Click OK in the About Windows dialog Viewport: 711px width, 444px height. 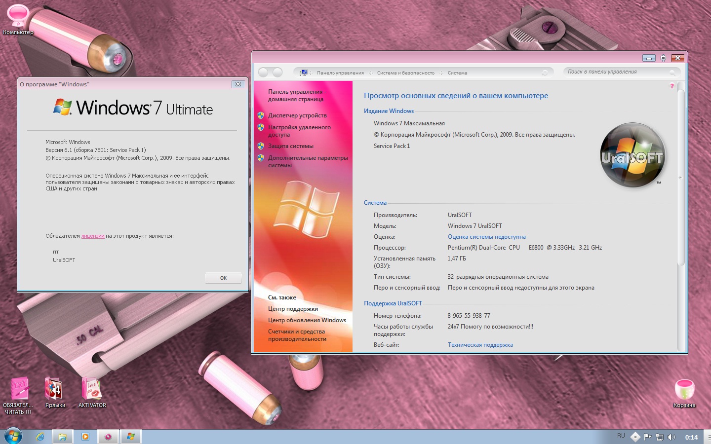point(223,277)
